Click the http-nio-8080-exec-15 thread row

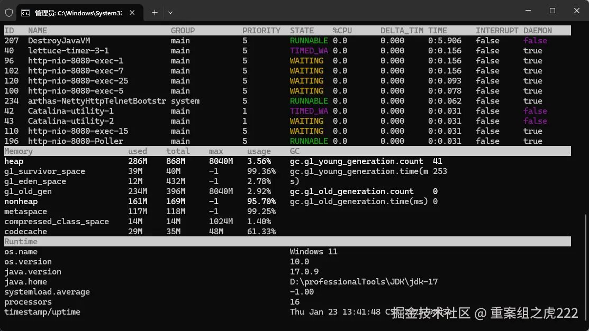287,131
